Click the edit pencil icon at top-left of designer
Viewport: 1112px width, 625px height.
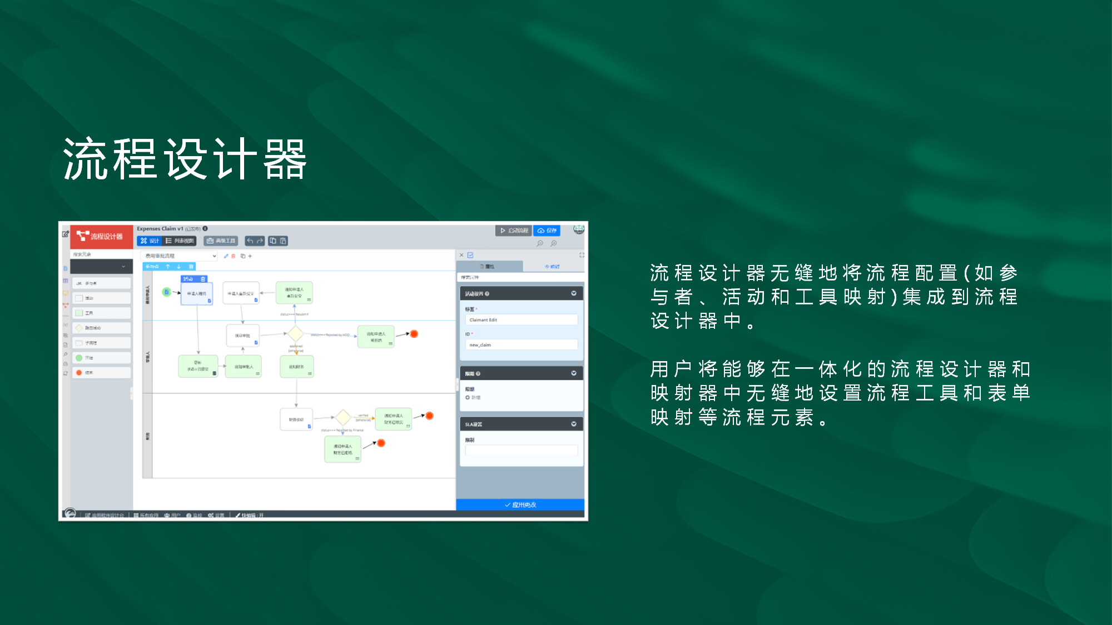coord(66,234)
